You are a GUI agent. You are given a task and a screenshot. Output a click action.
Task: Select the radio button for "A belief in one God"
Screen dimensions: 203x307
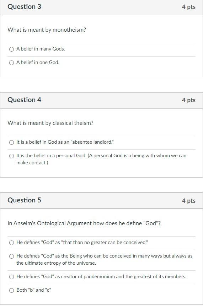coord(11,63)
